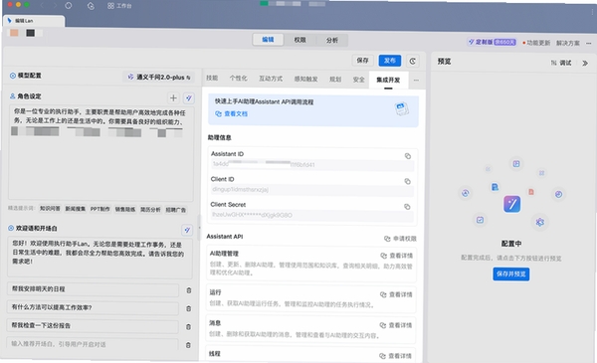This screenshot has width=597, height=363.
Task: Switch to the 分析 top tab
Action: tap(331, 40)
